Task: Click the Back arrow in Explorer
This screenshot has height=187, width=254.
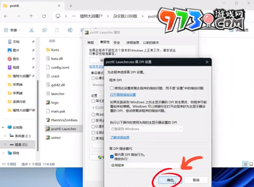Action: 6,16
